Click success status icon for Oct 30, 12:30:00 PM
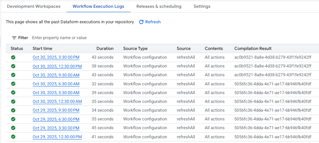Viewport: 319px width, 143px height. click(13, 66)
